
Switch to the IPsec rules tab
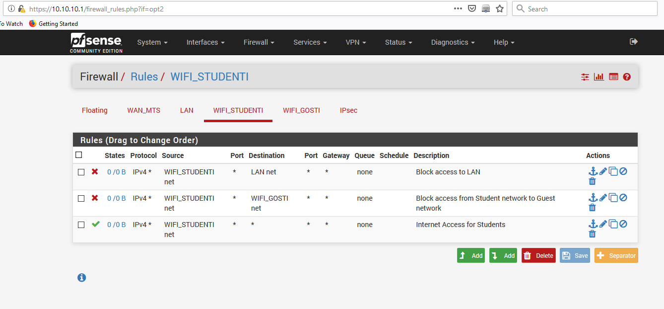(x=348, y=110)
